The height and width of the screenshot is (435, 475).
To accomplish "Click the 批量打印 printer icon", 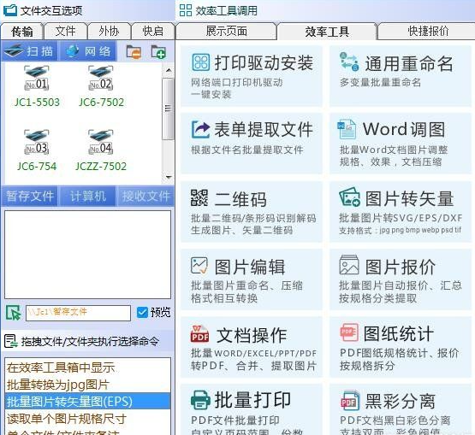I will [x=200, y=400].
